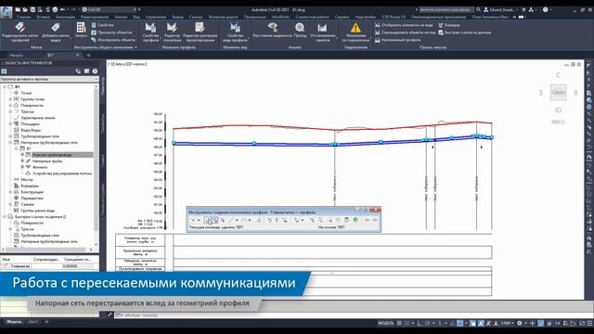This screenshot has height=334, width=594.
Task: Open the Вставка ribbon tab
Action: point(44,17)
